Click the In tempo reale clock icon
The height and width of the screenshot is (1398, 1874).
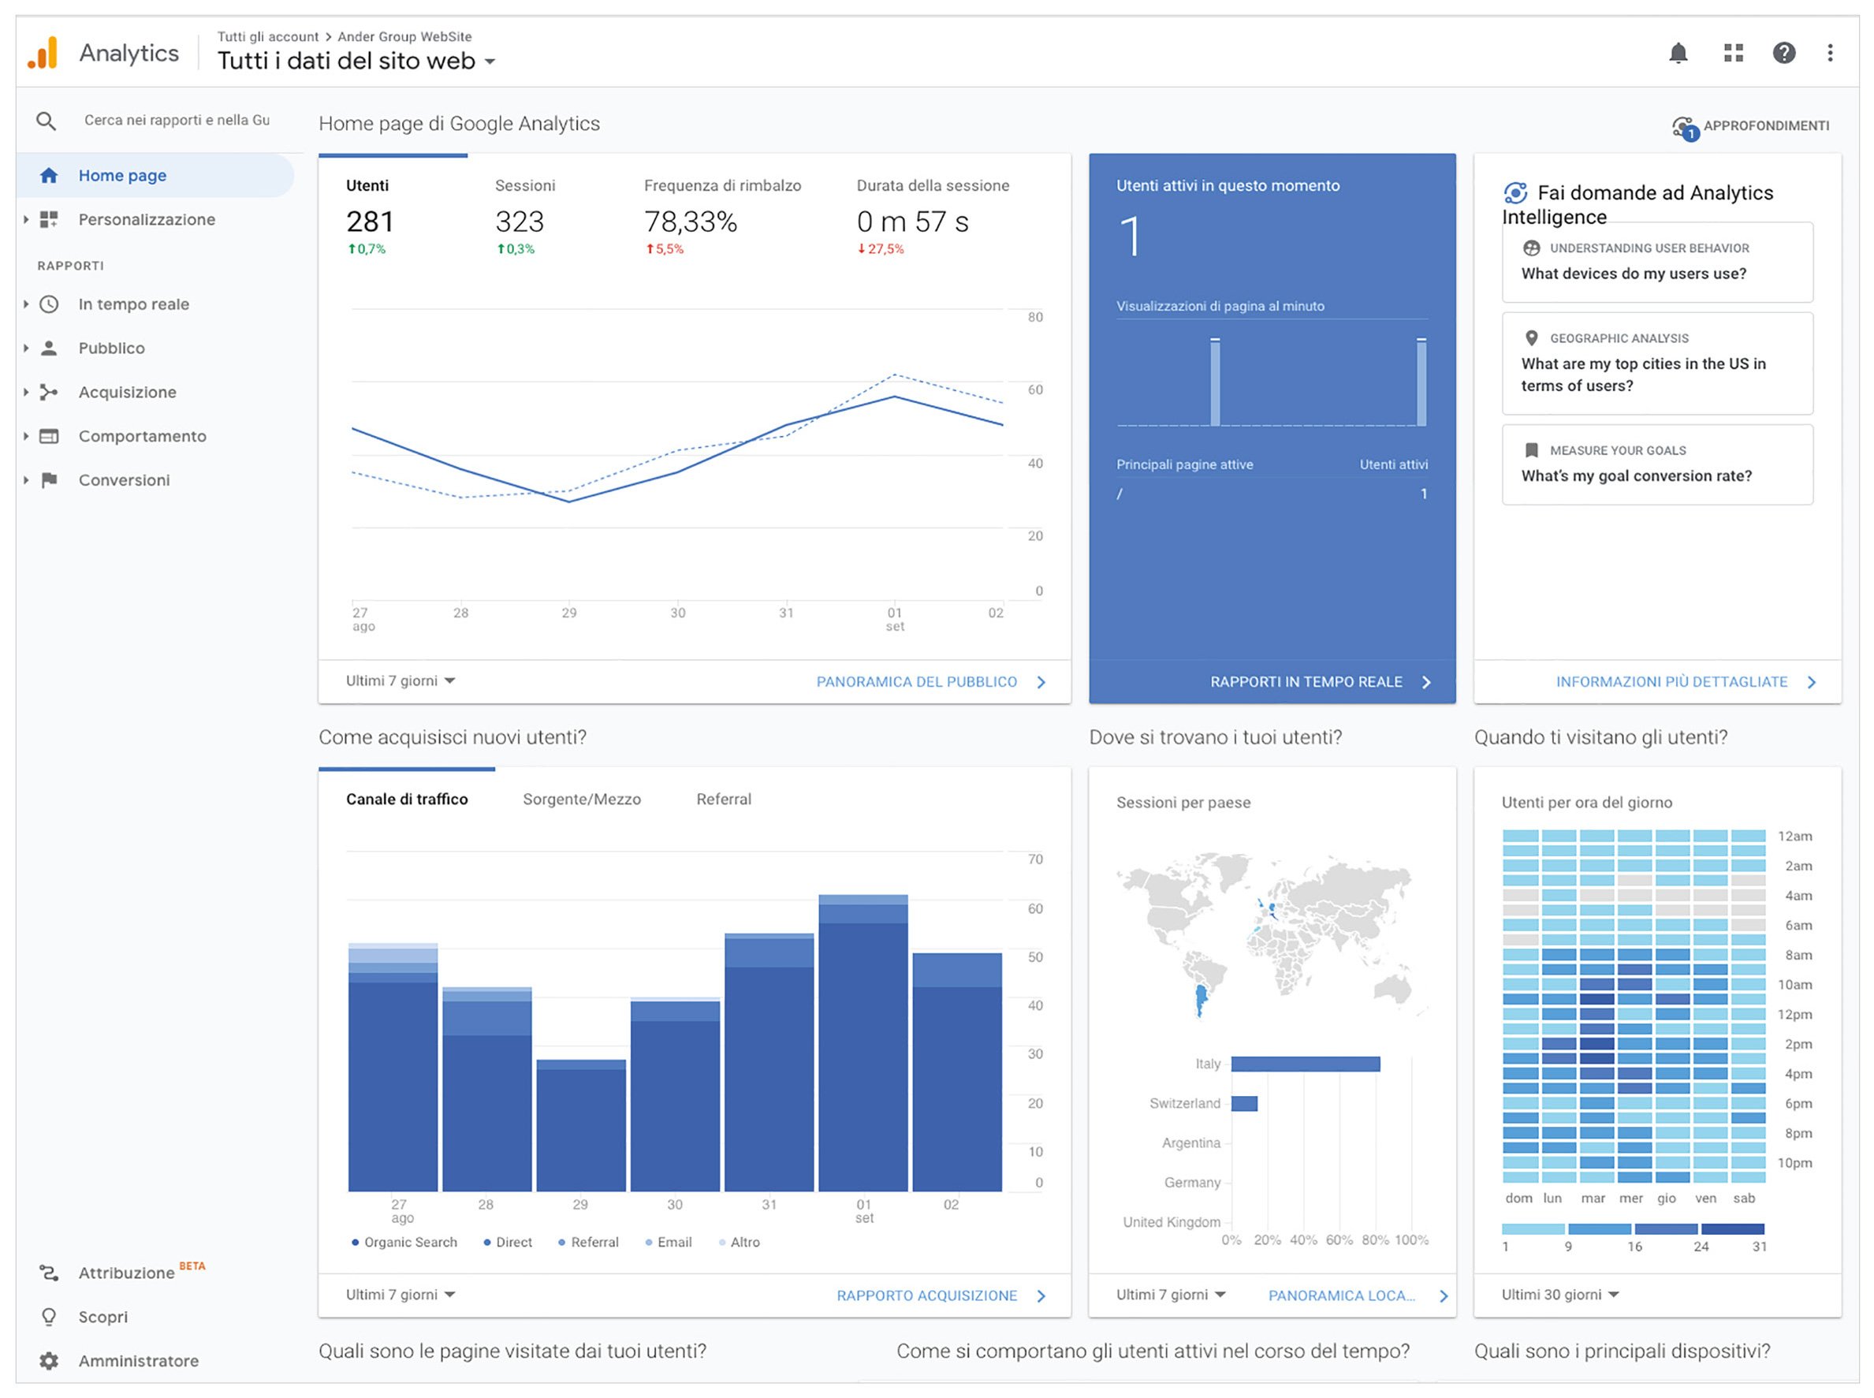click(x=49, y=304)
